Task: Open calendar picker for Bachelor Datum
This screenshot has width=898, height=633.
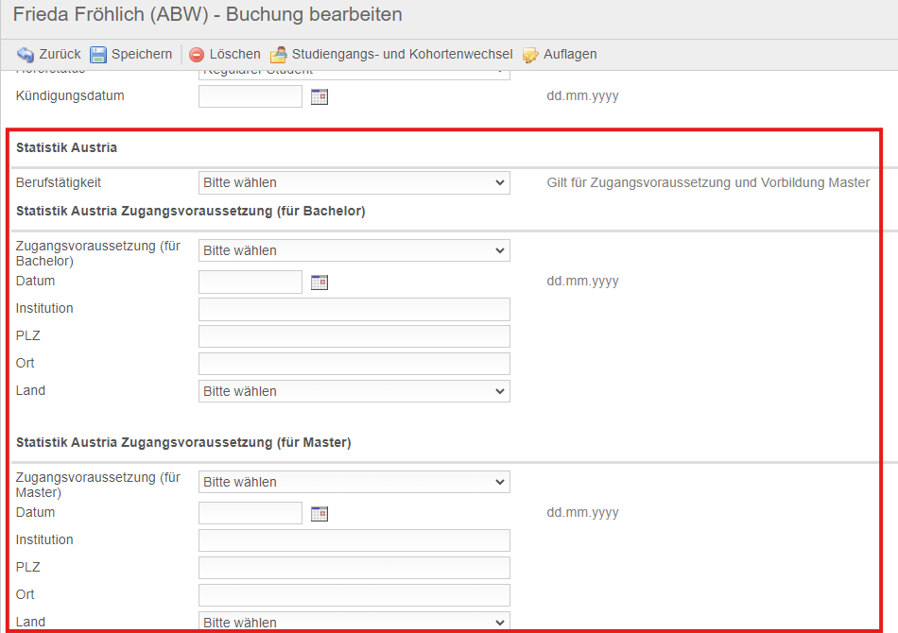Action: coord(319,282)
